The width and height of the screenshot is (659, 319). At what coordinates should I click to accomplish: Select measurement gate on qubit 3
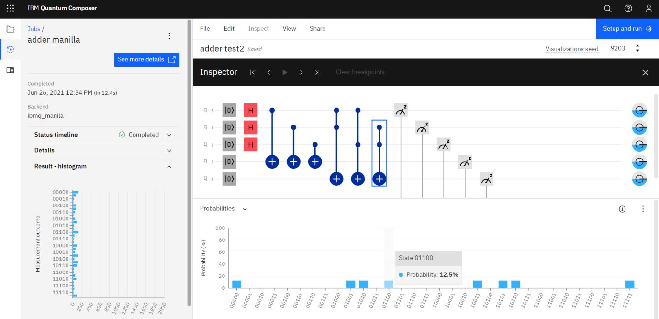pyautogui.click(x=465, y=162)
